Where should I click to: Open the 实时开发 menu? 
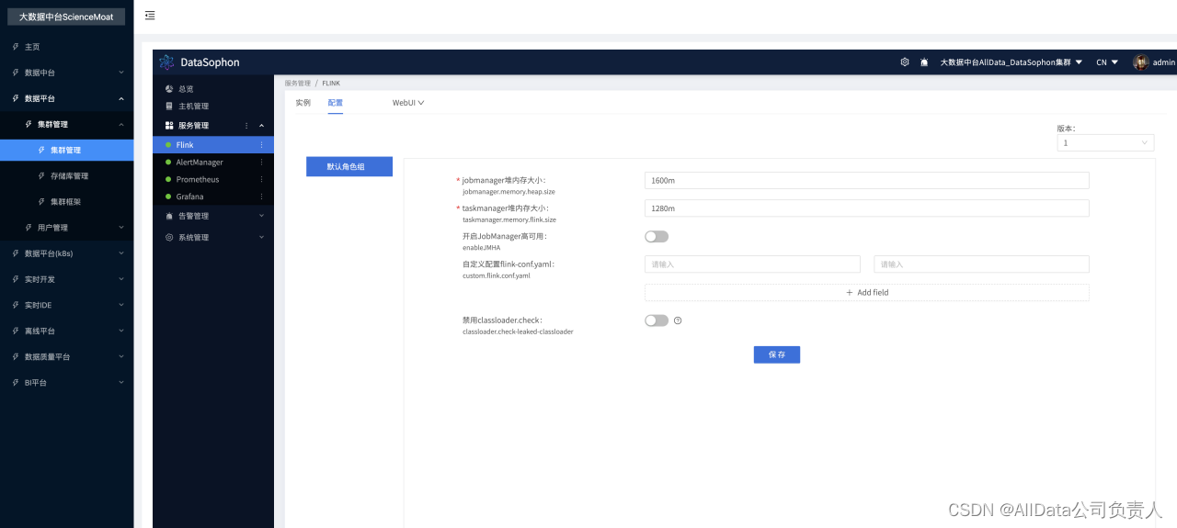[67, 279]
